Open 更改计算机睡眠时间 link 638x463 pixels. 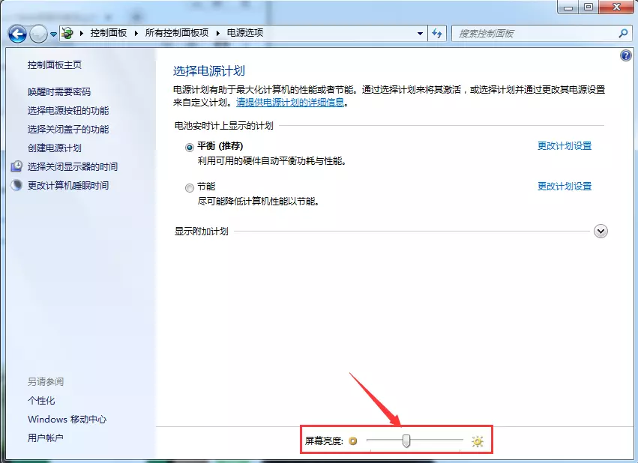(68, 185)
